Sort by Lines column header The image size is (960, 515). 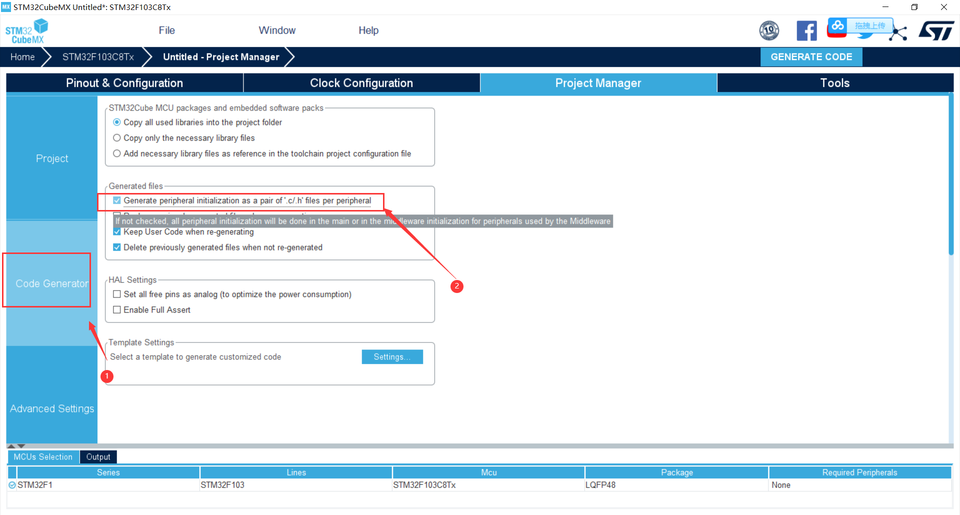tap(296, 472)
